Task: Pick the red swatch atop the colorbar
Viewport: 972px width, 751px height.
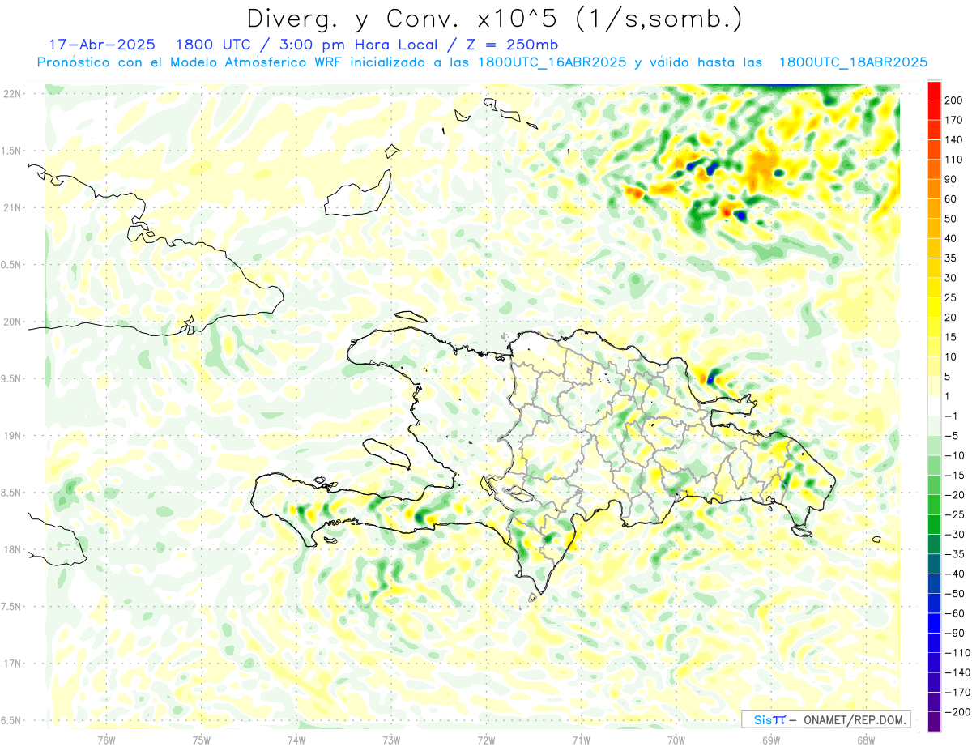Action: 934,91
